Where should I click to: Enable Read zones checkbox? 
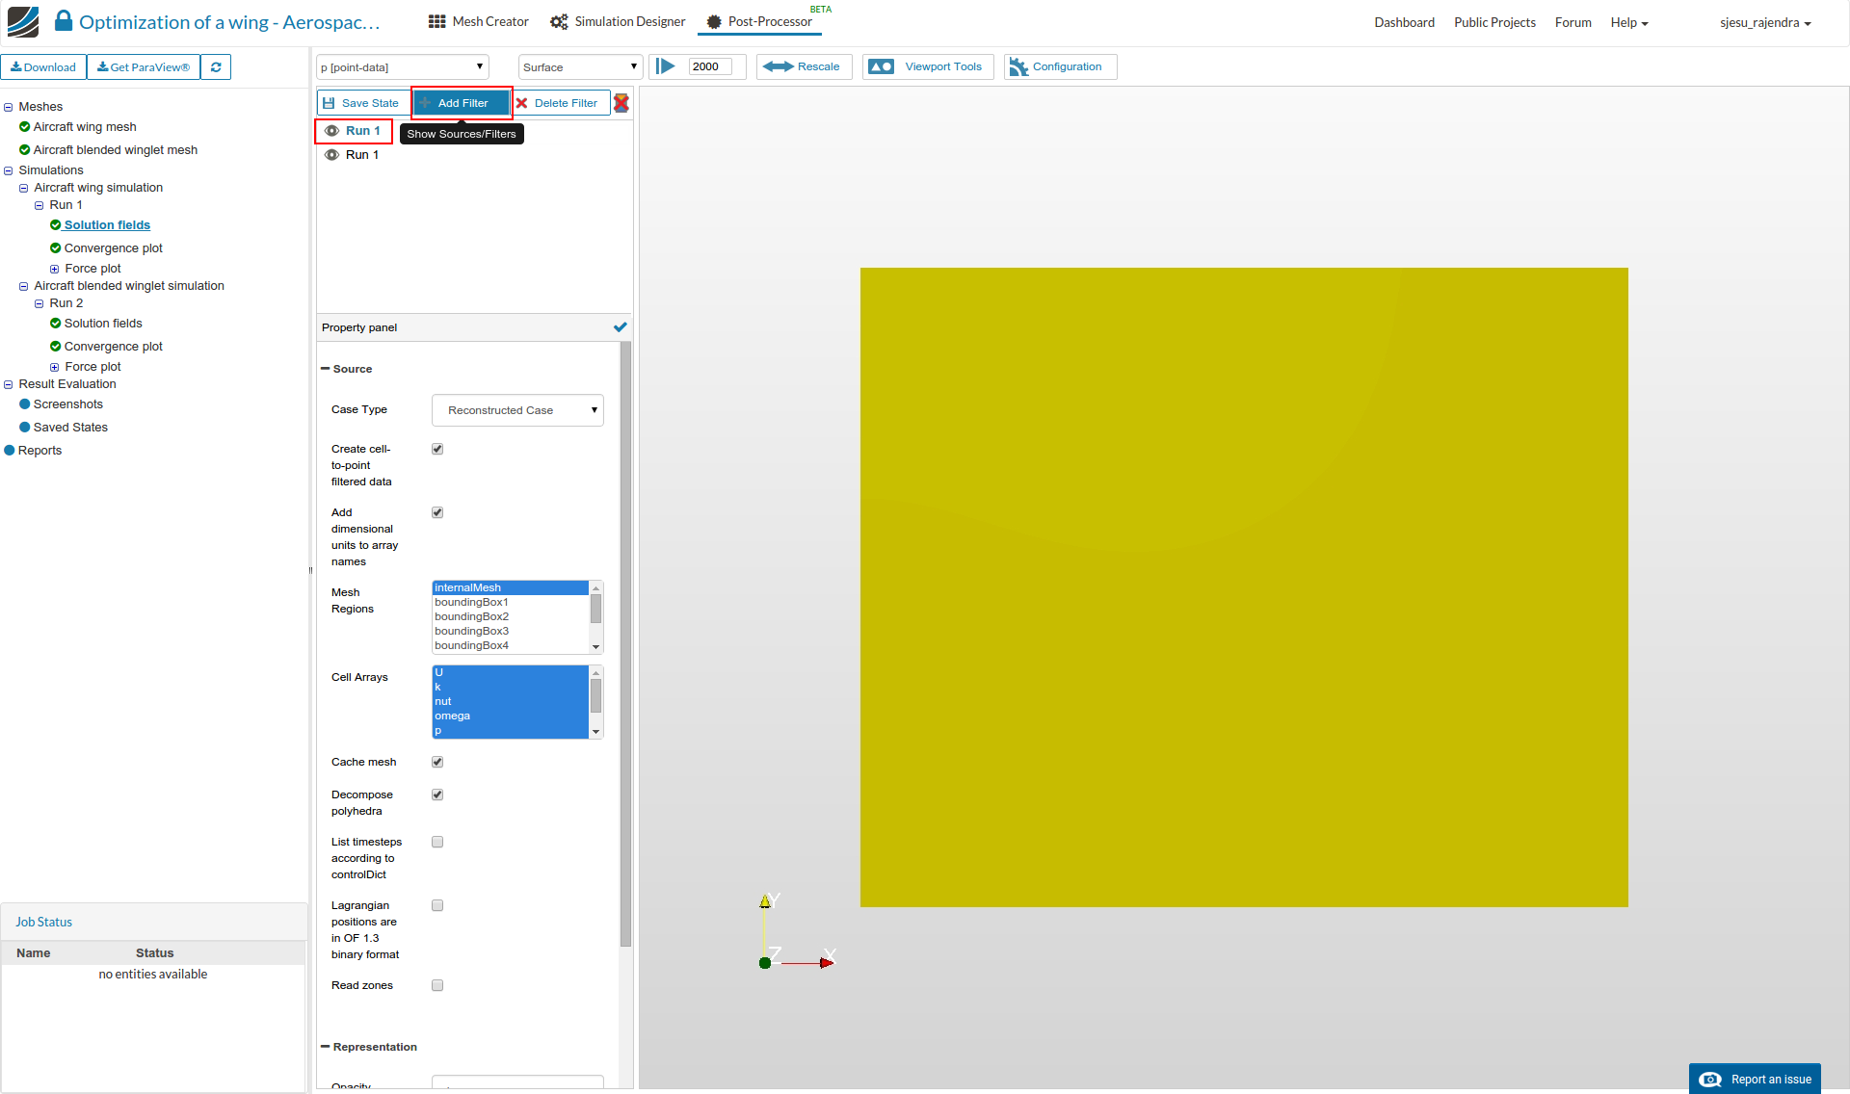437,985
